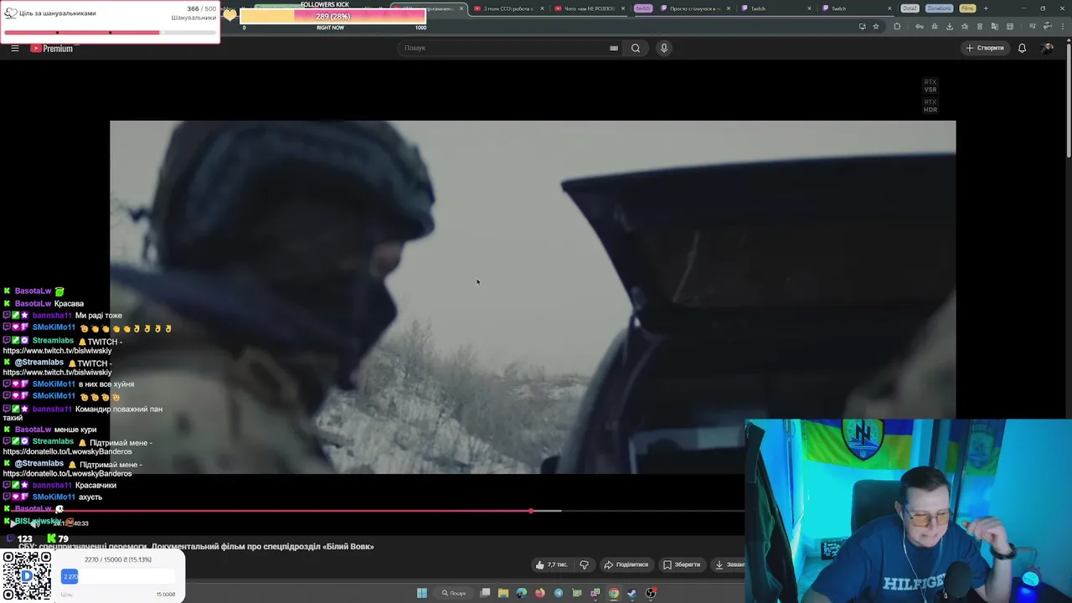Screen dimensions: 1072x603
Task: Open the Створити create menu
Action: [984, 48]
